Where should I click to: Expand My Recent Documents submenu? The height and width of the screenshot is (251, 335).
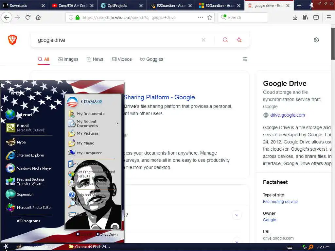93,124
